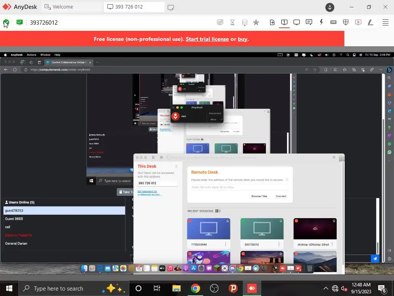Favorite the desktop-d26q5qq-2@ad session star
The image size is (394, 296).
[334, 221]
